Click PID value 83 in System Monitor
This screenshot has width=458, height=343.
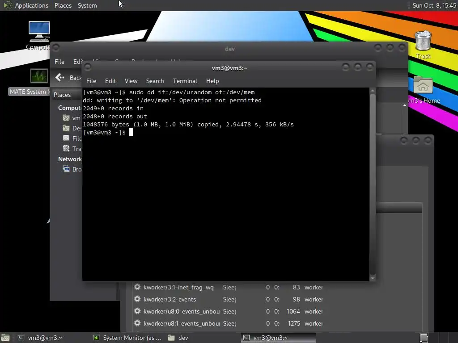coord(296,287)
